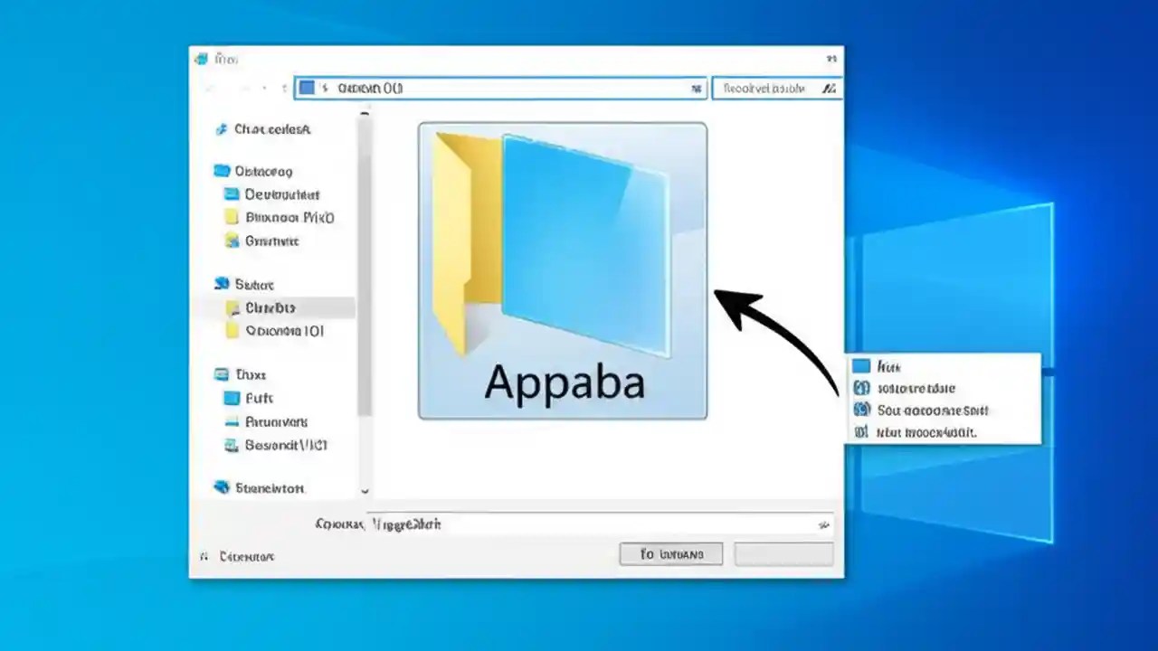
Task: Click the yellow folder icon next to "Buxnoo PikO"
Action: point(232,217)
